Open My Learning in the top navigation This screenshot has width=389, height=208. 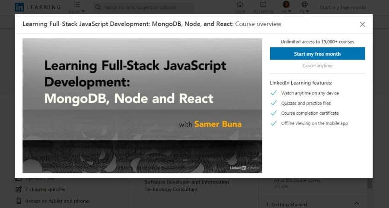pyautogui.click(x=263, y=7)
